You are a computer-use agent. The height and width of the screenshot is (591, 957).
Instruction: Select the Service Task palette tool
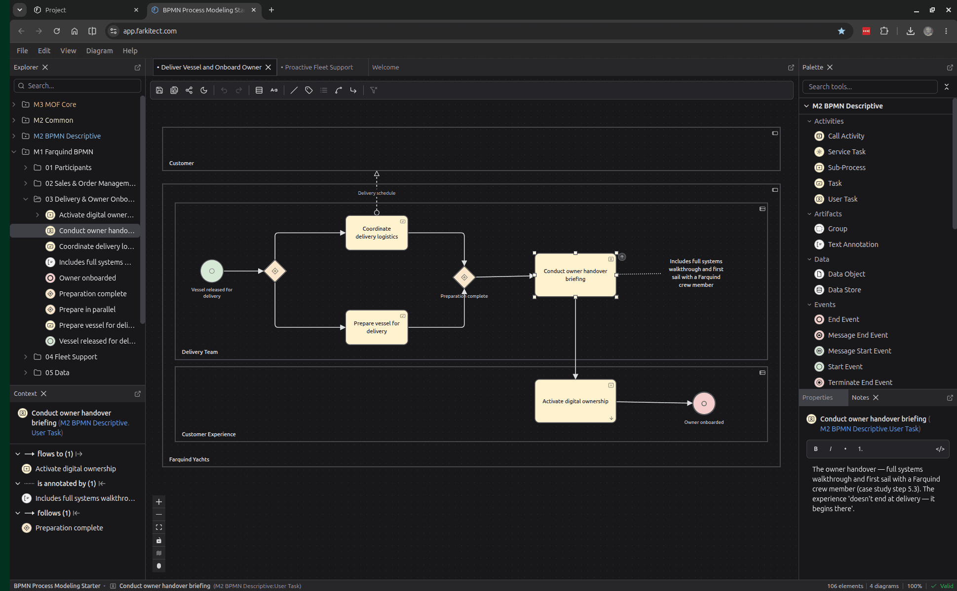click(x=846, y=152)
